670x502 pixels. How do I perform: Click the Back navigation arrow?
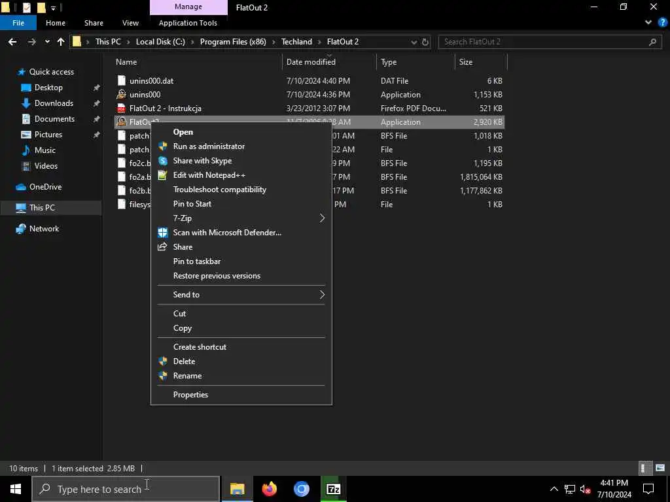(x=12, y=42)
